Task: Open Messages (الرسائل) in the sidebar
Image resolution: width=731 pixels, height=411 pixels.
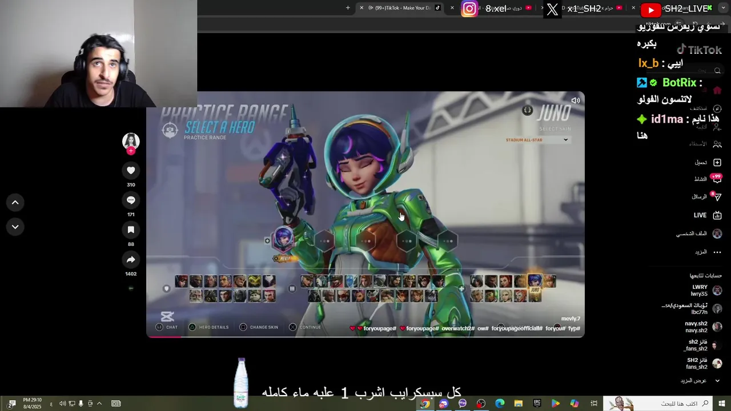Action: (x=707, y=196)
